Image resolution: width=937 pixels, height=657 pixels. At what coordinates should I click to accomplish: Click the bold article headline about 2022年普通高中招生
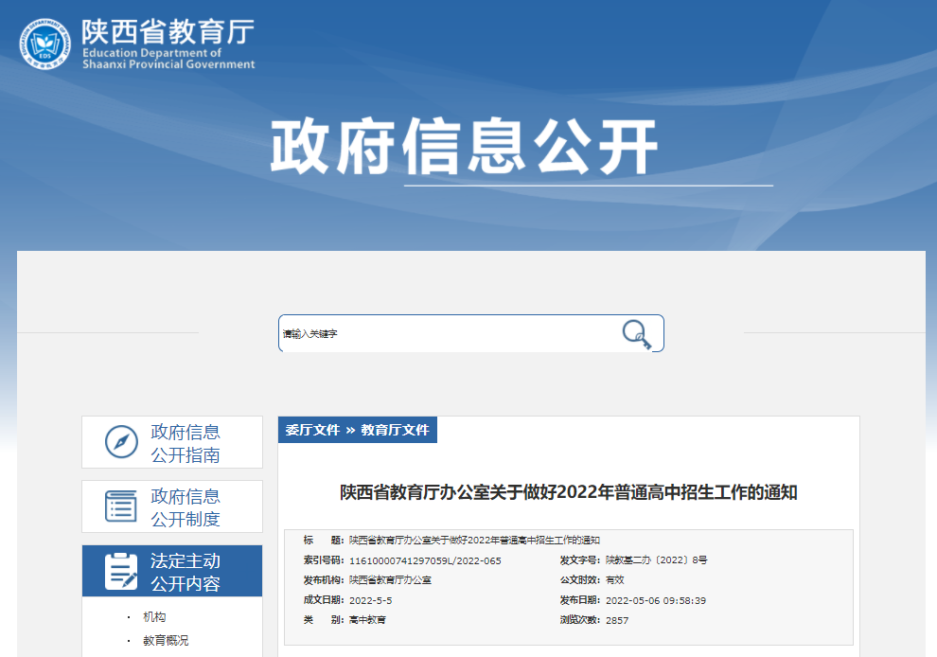[569, 492]
